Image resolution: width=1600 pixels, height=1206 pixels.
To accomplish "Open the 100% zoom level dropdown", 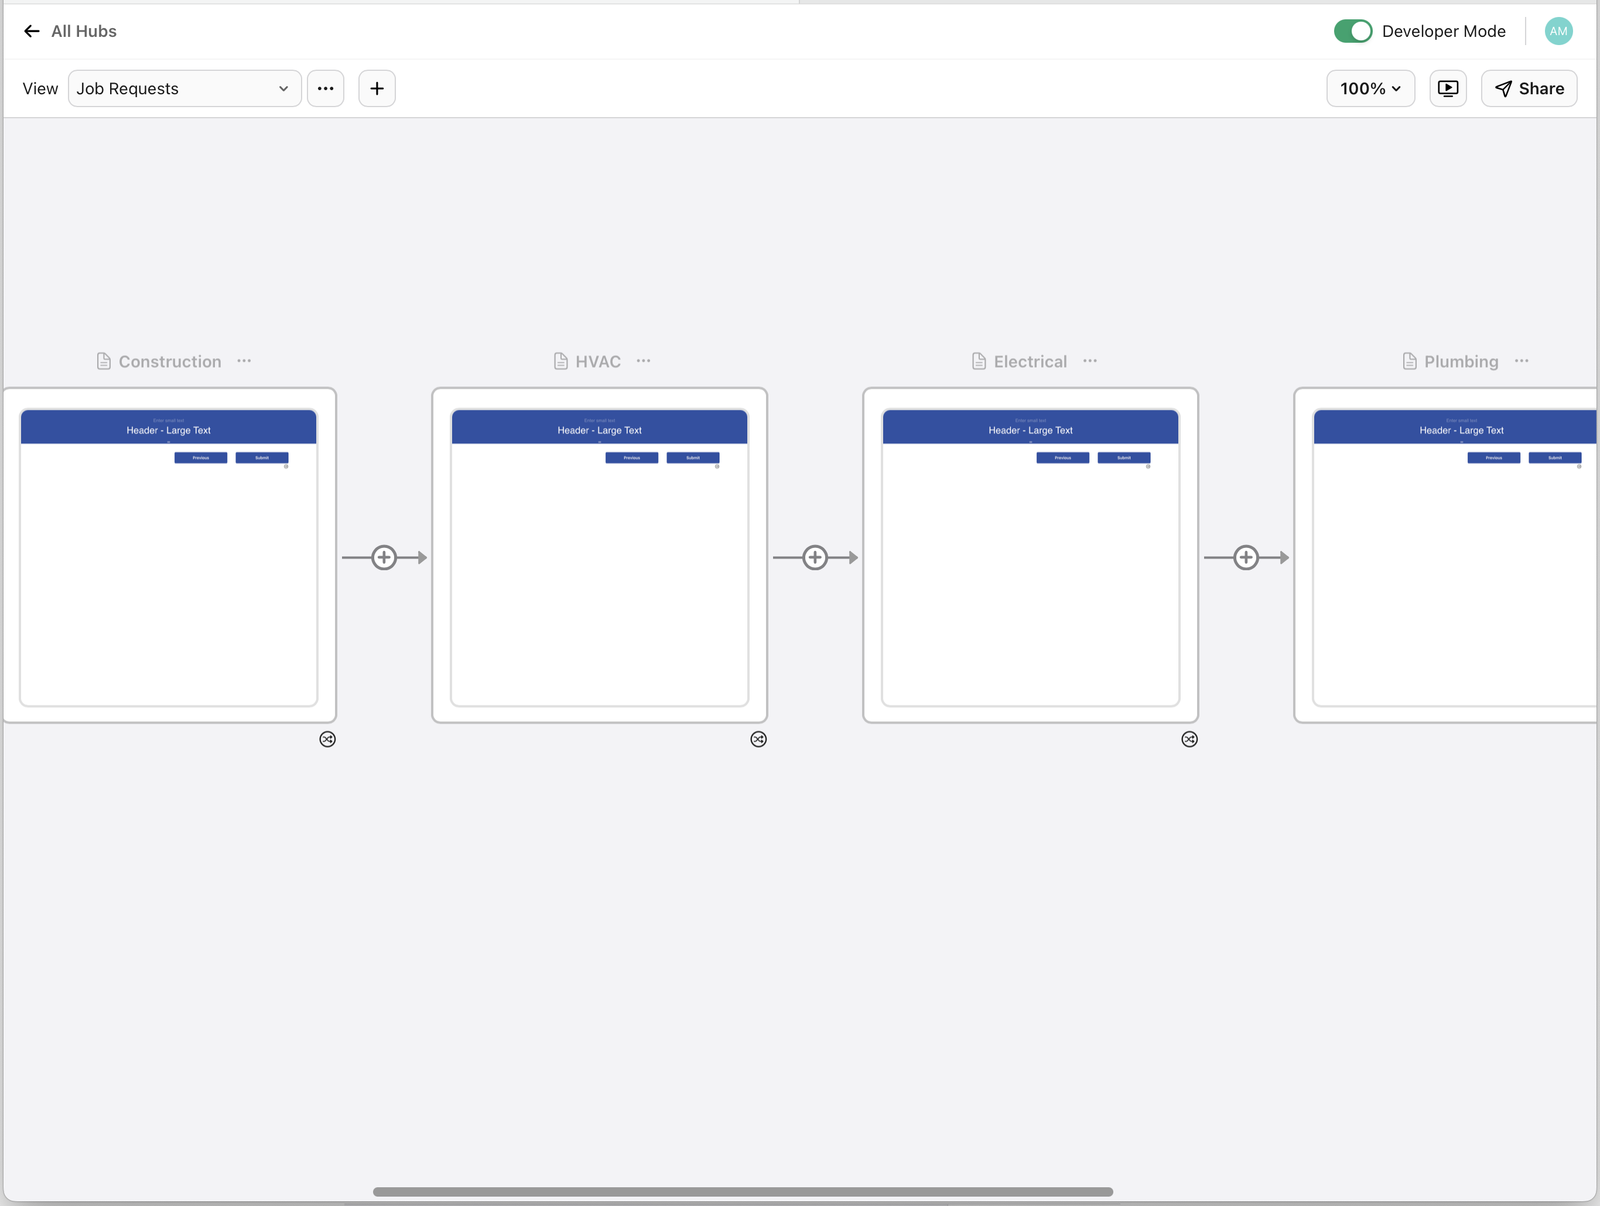I will [1370, 88].
